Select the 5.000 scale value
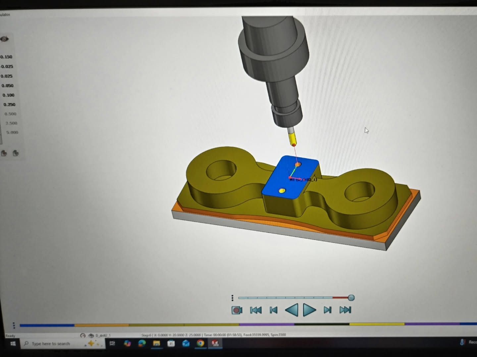The height and width of the screenshot is (357, 477). point(13,132)
